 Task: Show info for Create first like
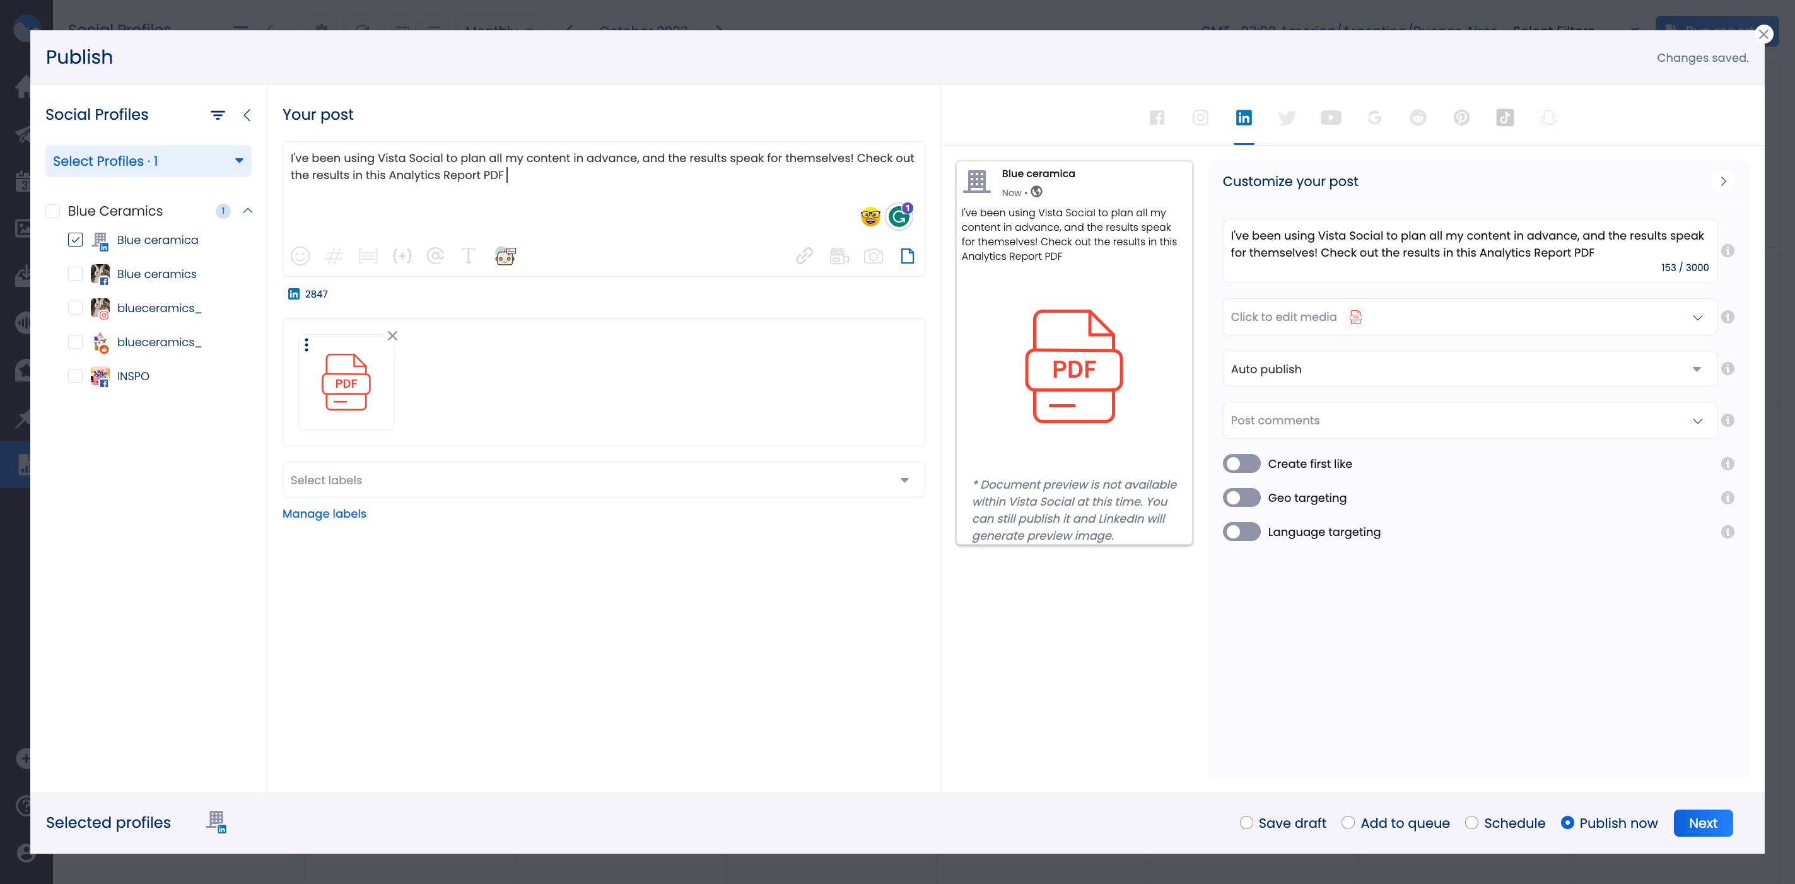1728,464
